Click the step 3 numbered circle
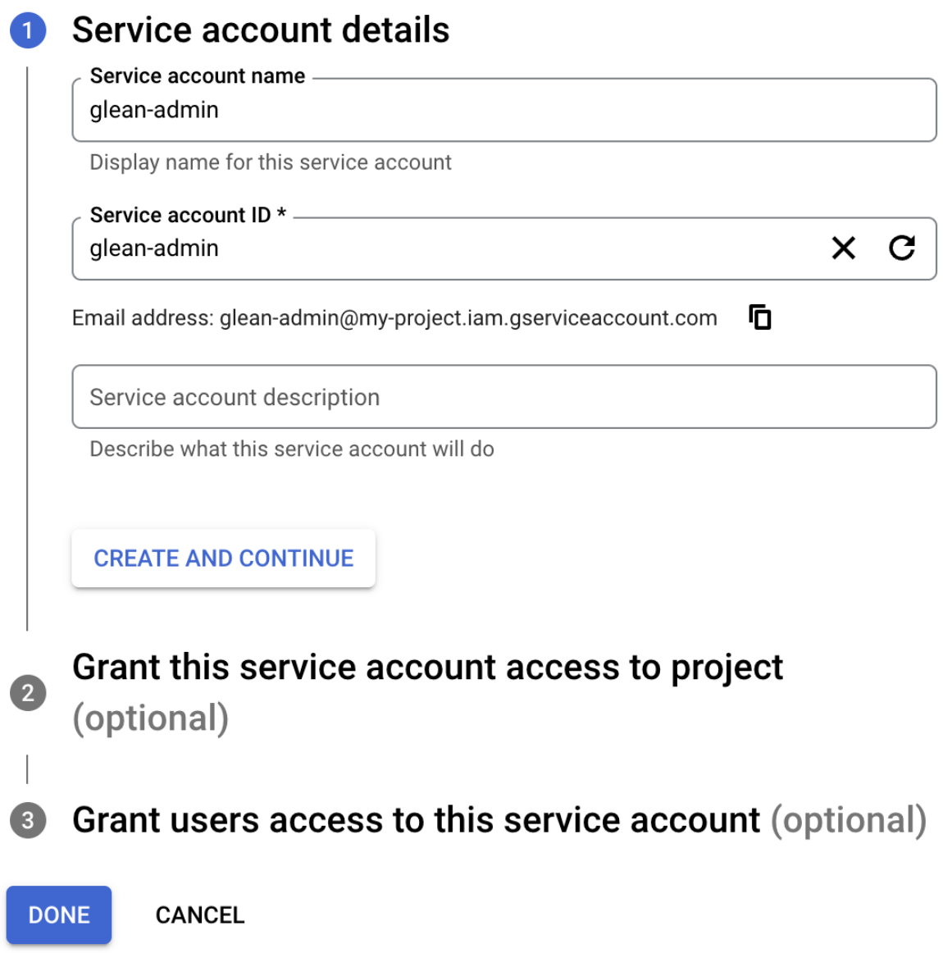943x953 pixels. tap(27, 819)
